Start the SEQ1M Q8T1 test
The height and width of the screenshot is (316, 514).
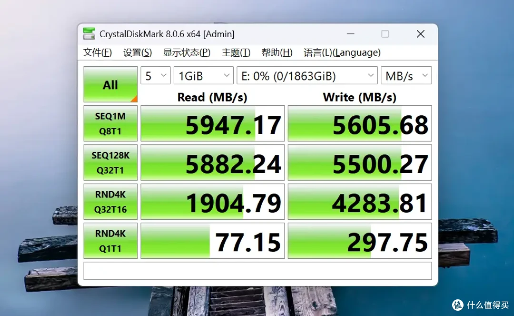coord(110,123)
